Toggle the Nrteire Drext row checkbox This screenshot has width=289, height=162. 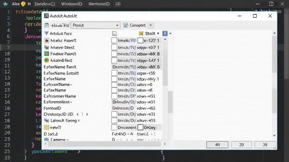tap(114, 47)
